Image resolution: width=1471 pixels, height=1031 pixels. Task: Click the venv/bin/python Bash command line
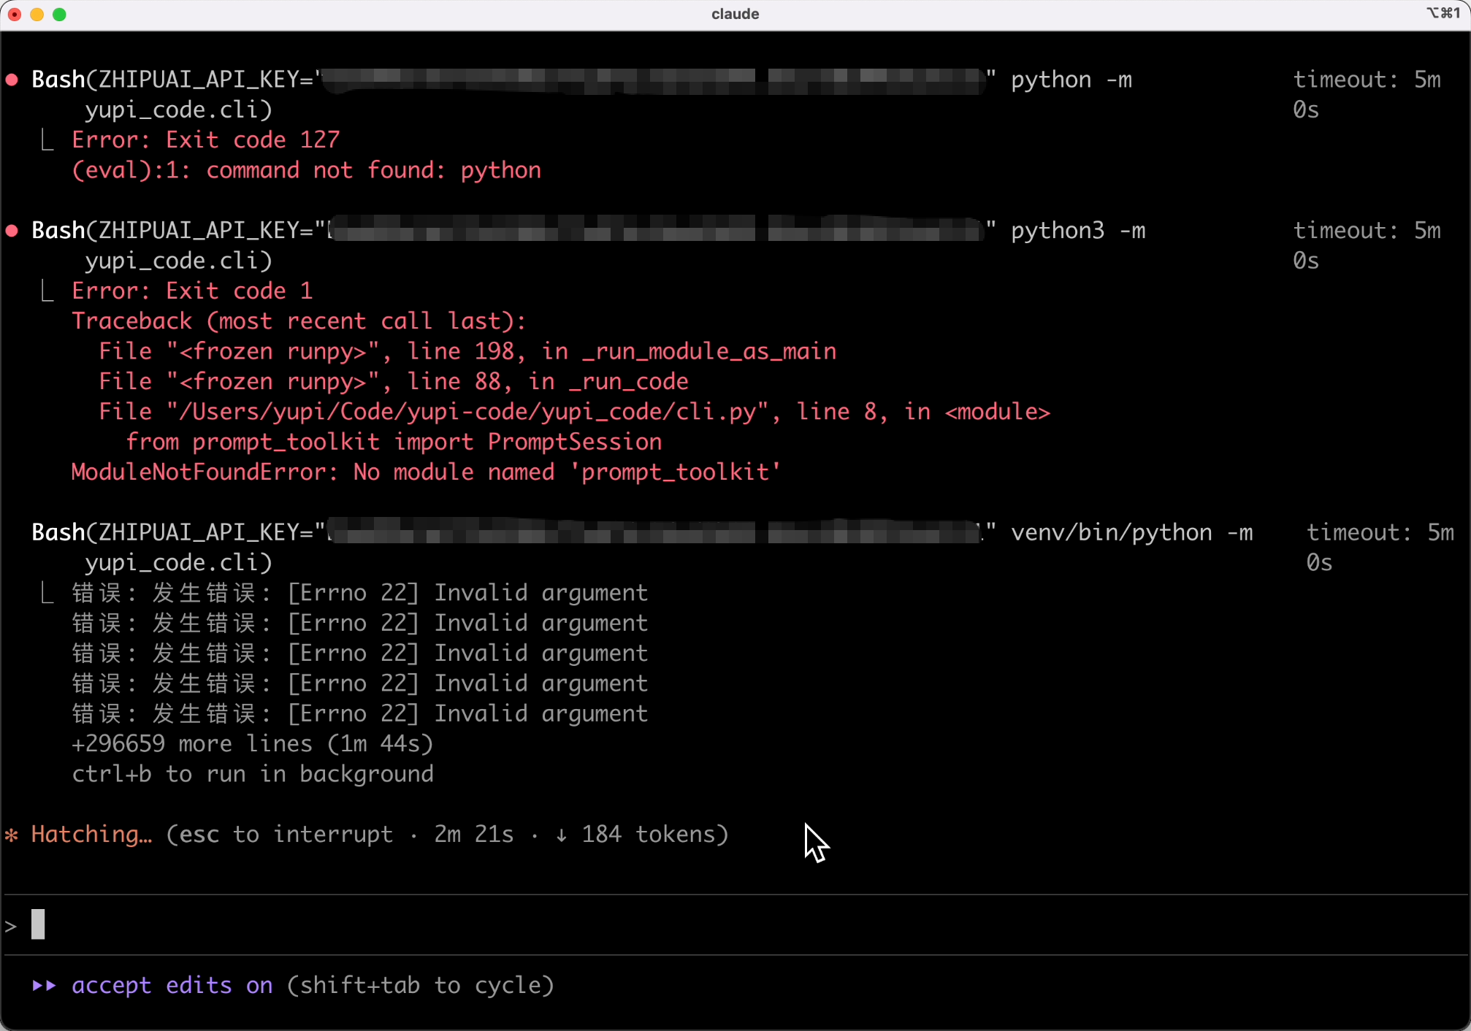tap(1131, 533)
